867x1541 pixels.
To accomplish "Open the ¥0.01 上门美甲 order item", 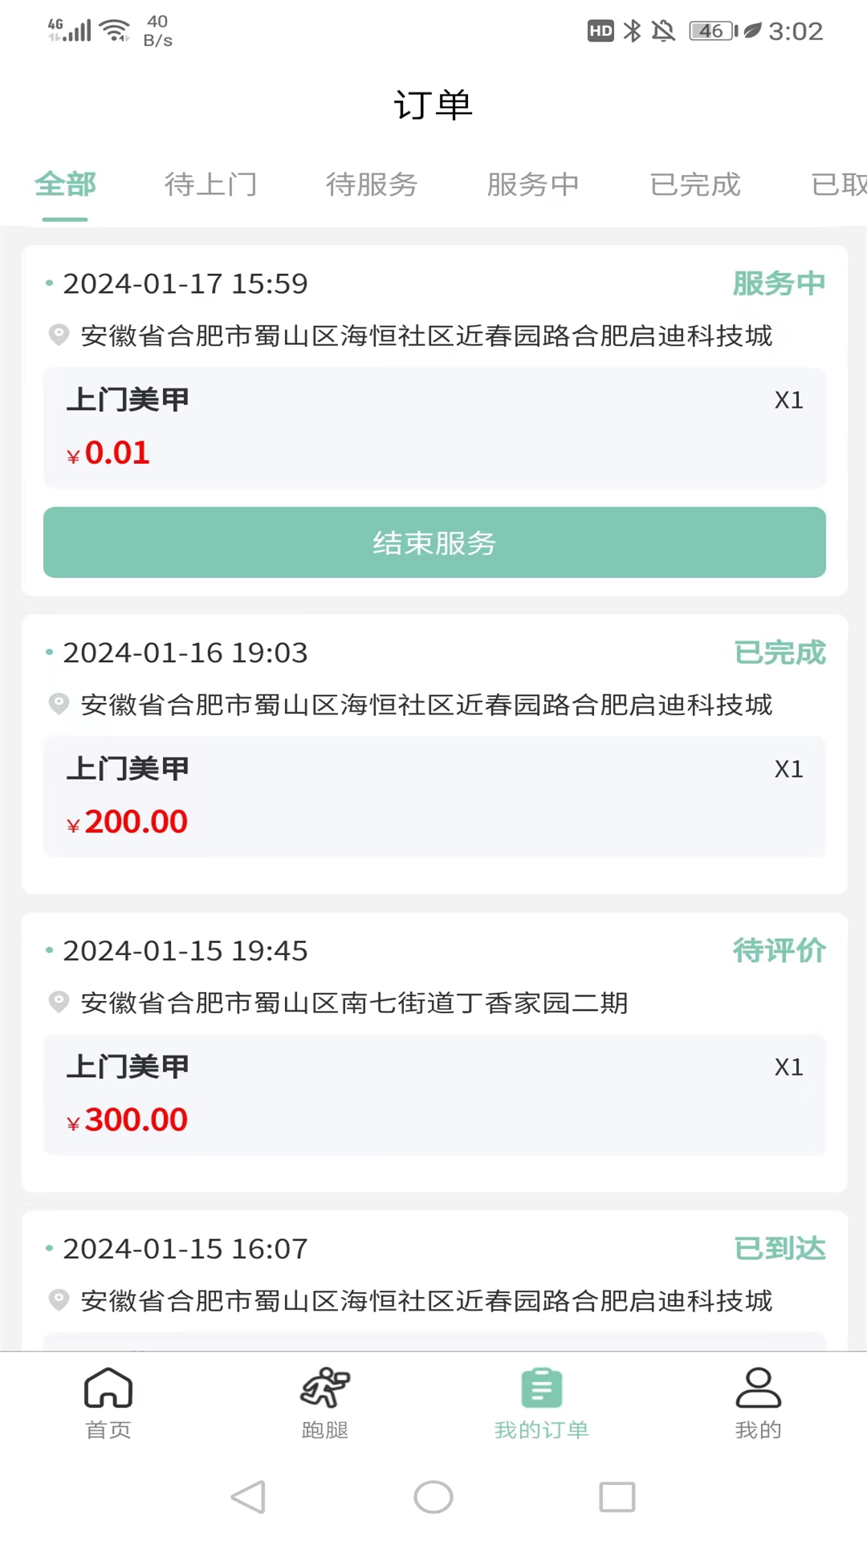I will [434, 427].
